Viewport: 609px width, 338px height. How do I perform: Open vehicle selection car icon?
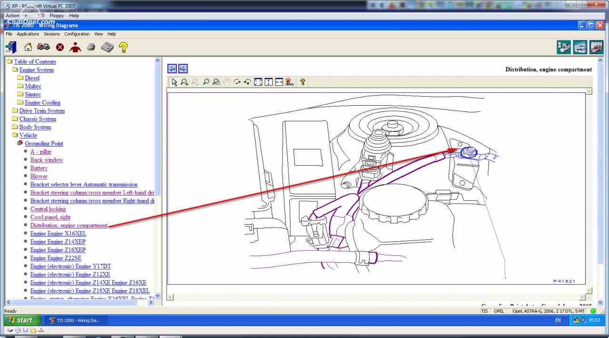click(44, 47)
